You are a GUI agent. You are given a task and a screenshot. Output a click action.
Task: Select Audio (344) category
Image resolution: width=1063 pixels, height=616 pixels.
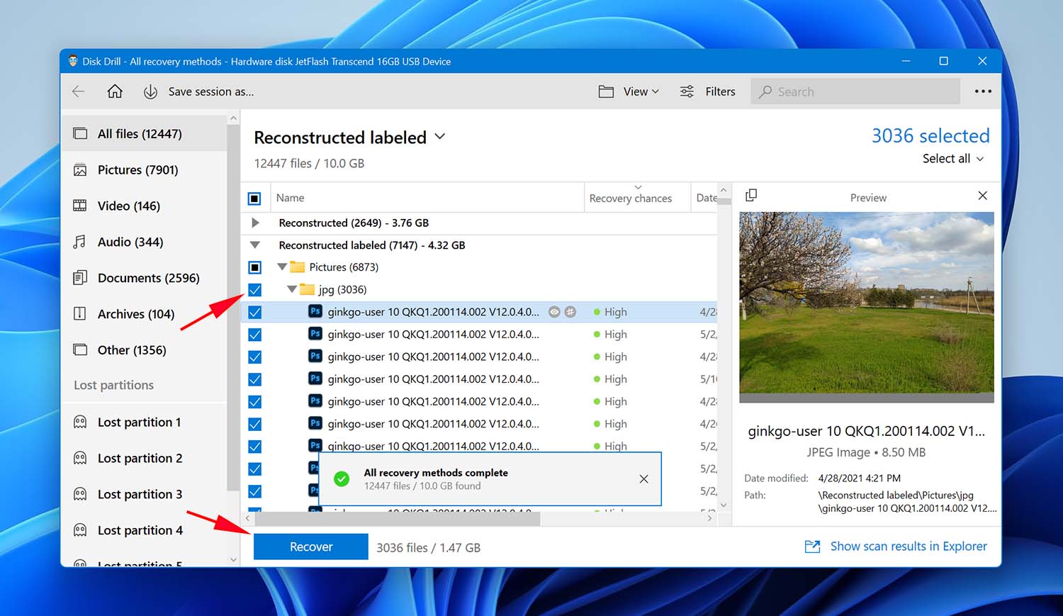(x=144, y=242)
